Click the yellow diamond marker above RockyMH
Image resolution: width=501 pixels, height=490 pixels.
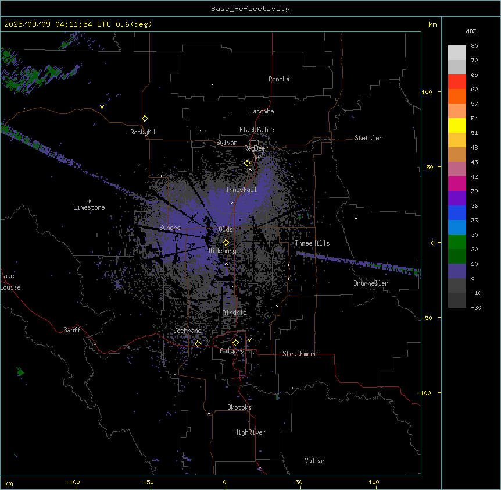click(x=145, y=119)
